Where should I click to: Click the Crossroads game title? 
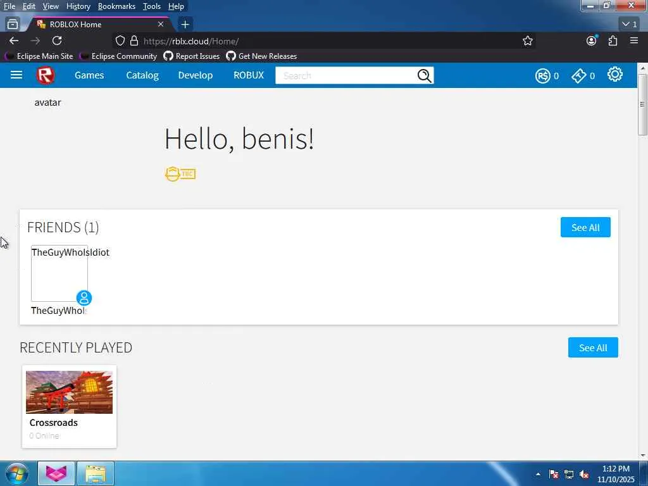[53, 423]
